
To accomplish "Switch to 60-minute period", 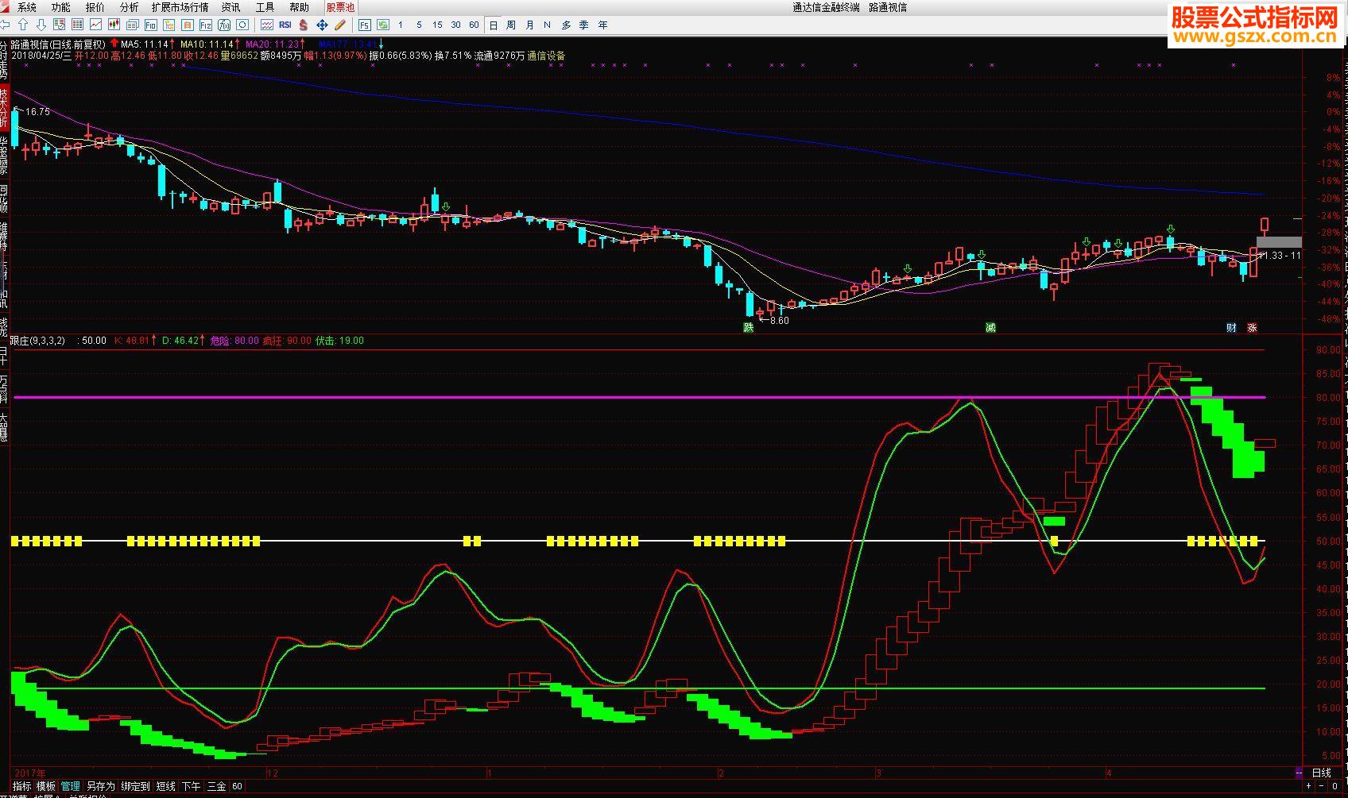I will point(474,25).
